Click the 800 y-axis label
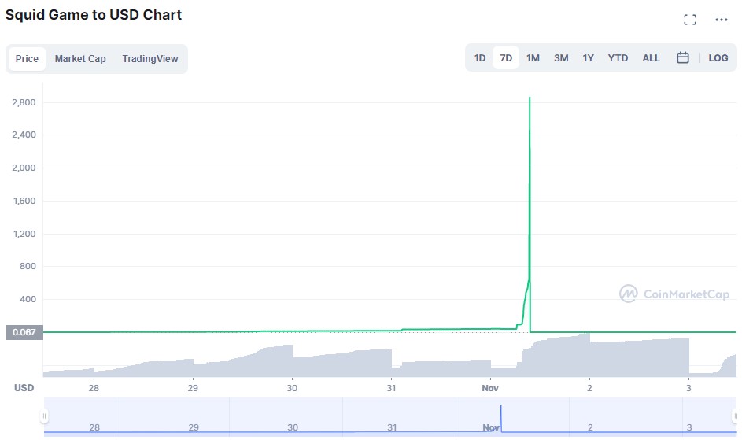Screen dimensions: 742x440 [x=28, y=266]
